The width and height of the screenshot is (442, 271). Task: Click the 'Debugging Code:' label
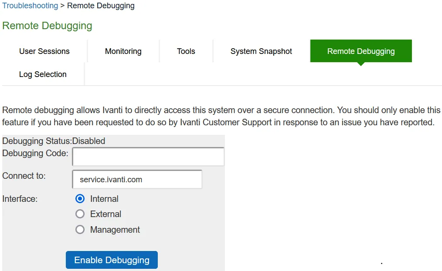coord(35,154)
